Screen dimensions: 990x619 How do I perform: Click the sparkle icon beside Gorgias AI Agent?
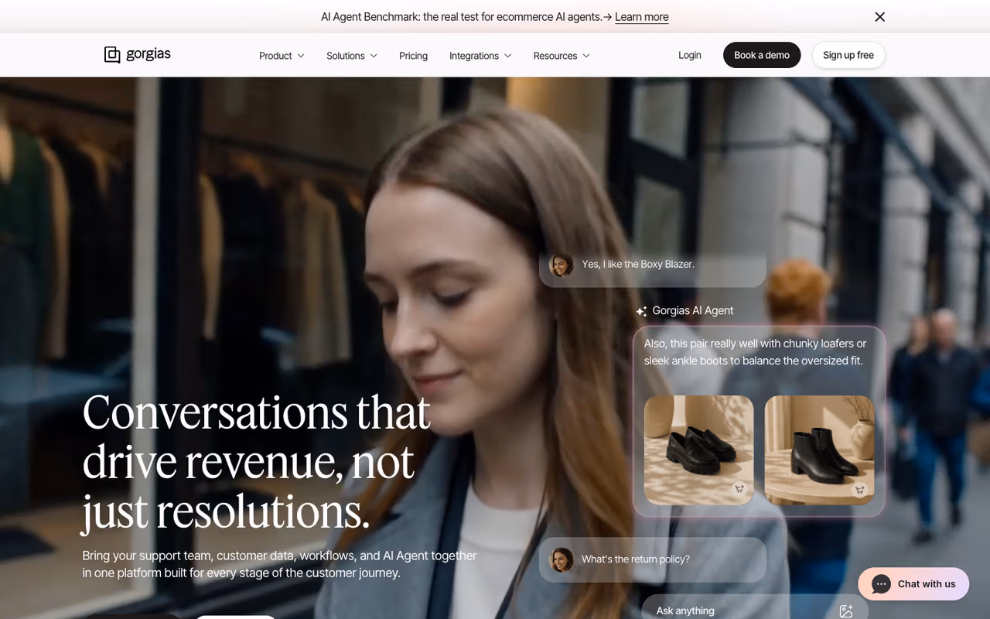(x=641, y=311)
